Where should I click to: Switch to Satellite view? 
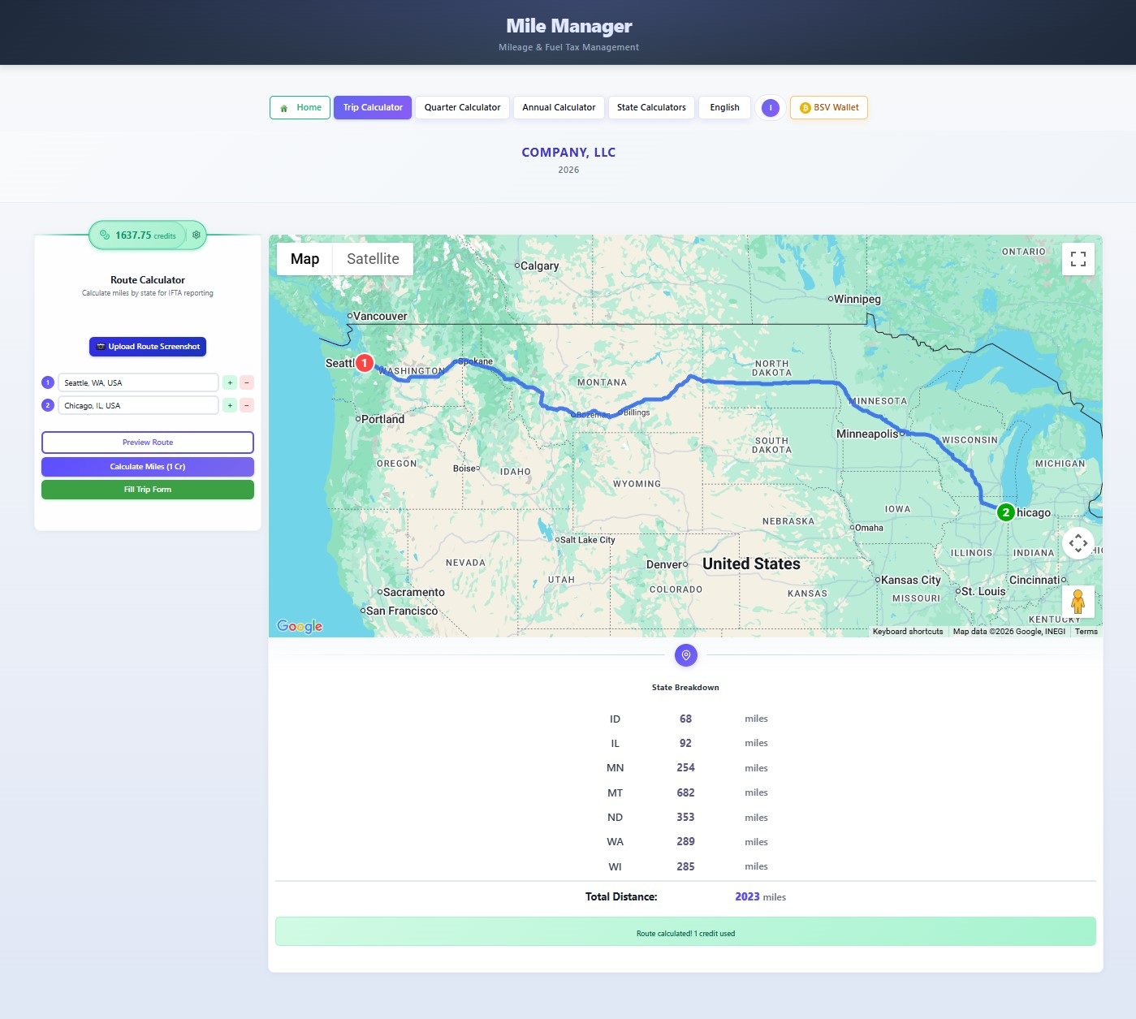pyautogui.click(x=373, y=258)
